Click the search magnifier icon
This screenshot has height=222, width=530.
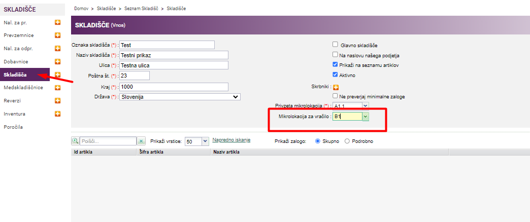tap(75, 141)
